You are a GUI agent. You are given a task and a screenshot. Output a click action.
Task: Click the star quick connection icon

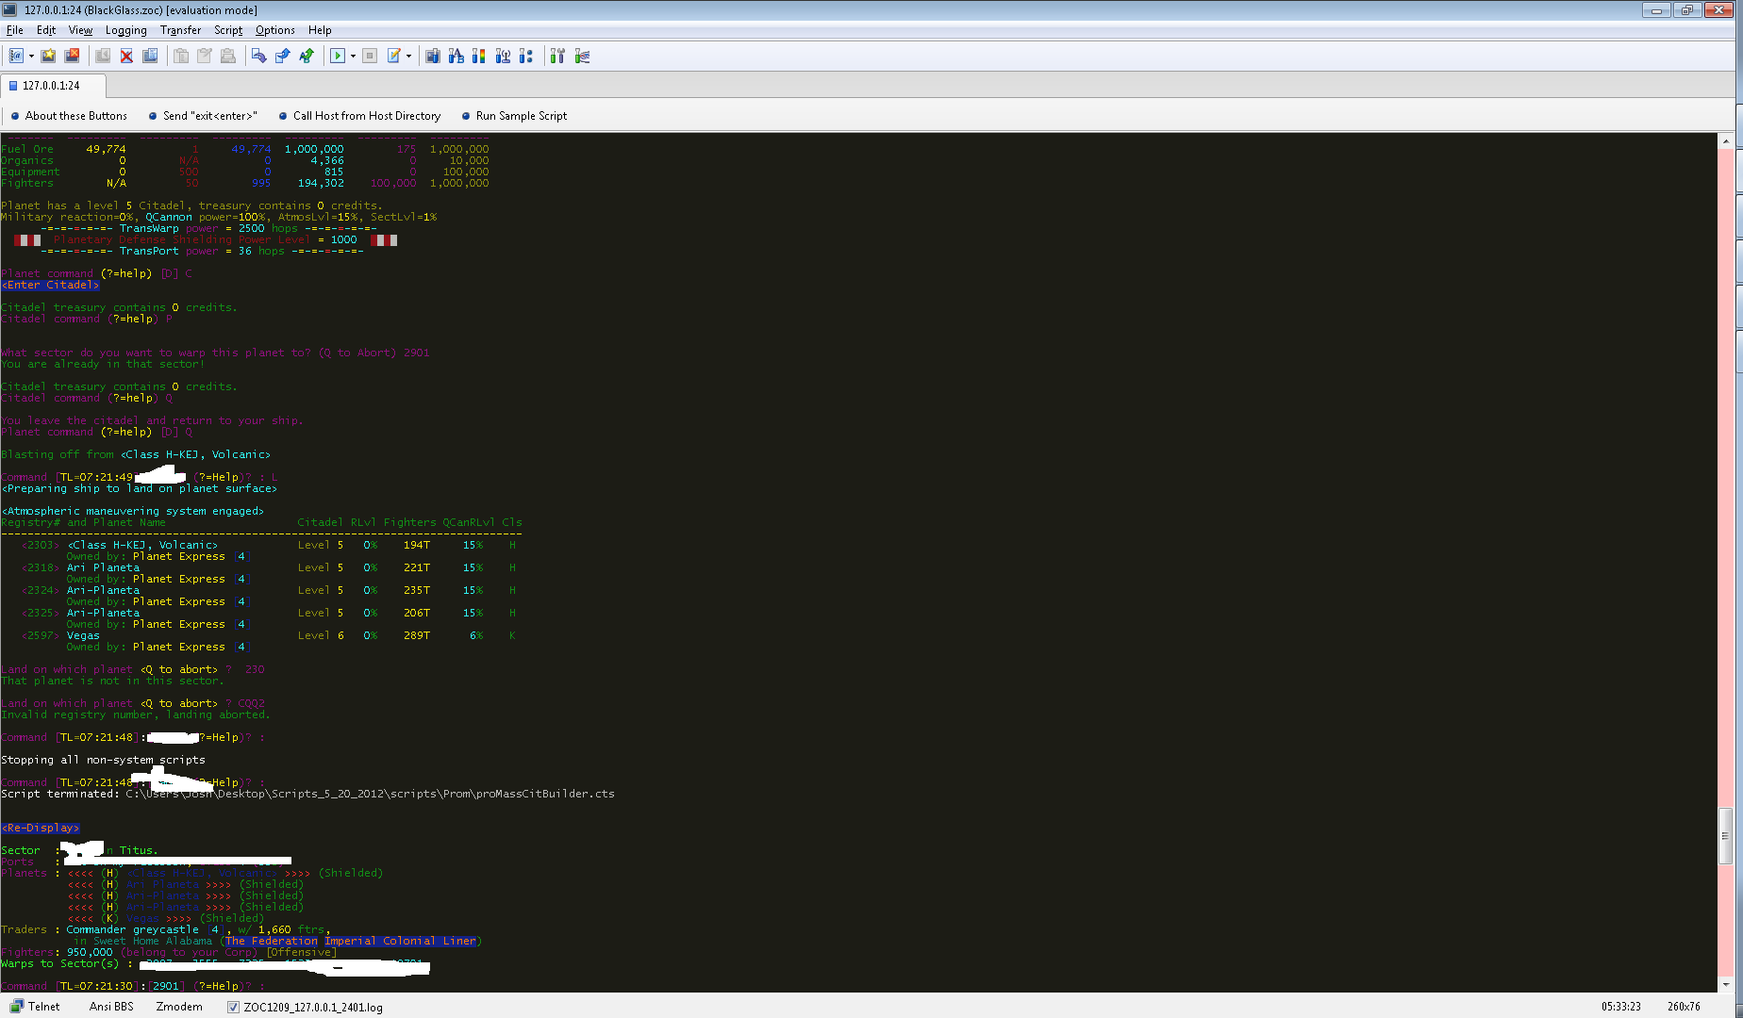click(48, 57)
